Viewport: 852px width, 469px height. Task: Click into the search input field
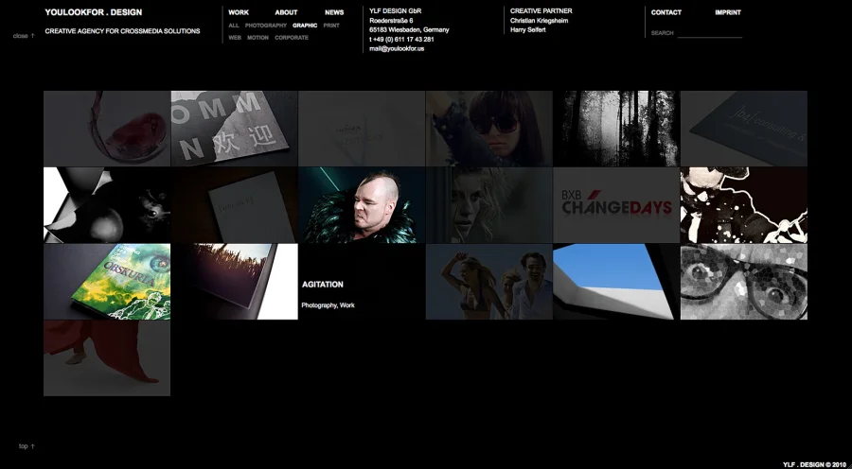(x=710, y=33)
